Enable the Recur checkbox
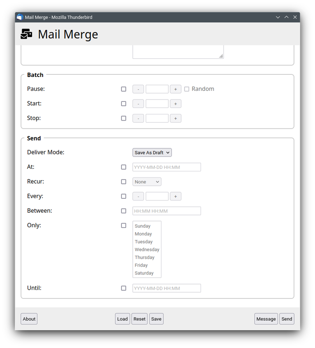Viewport: 315px width, 348px height. 124,182
